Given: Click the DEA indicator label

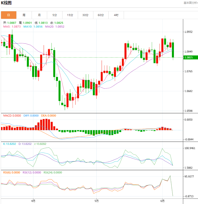Looking at the screenshot, I should (49, 116).
